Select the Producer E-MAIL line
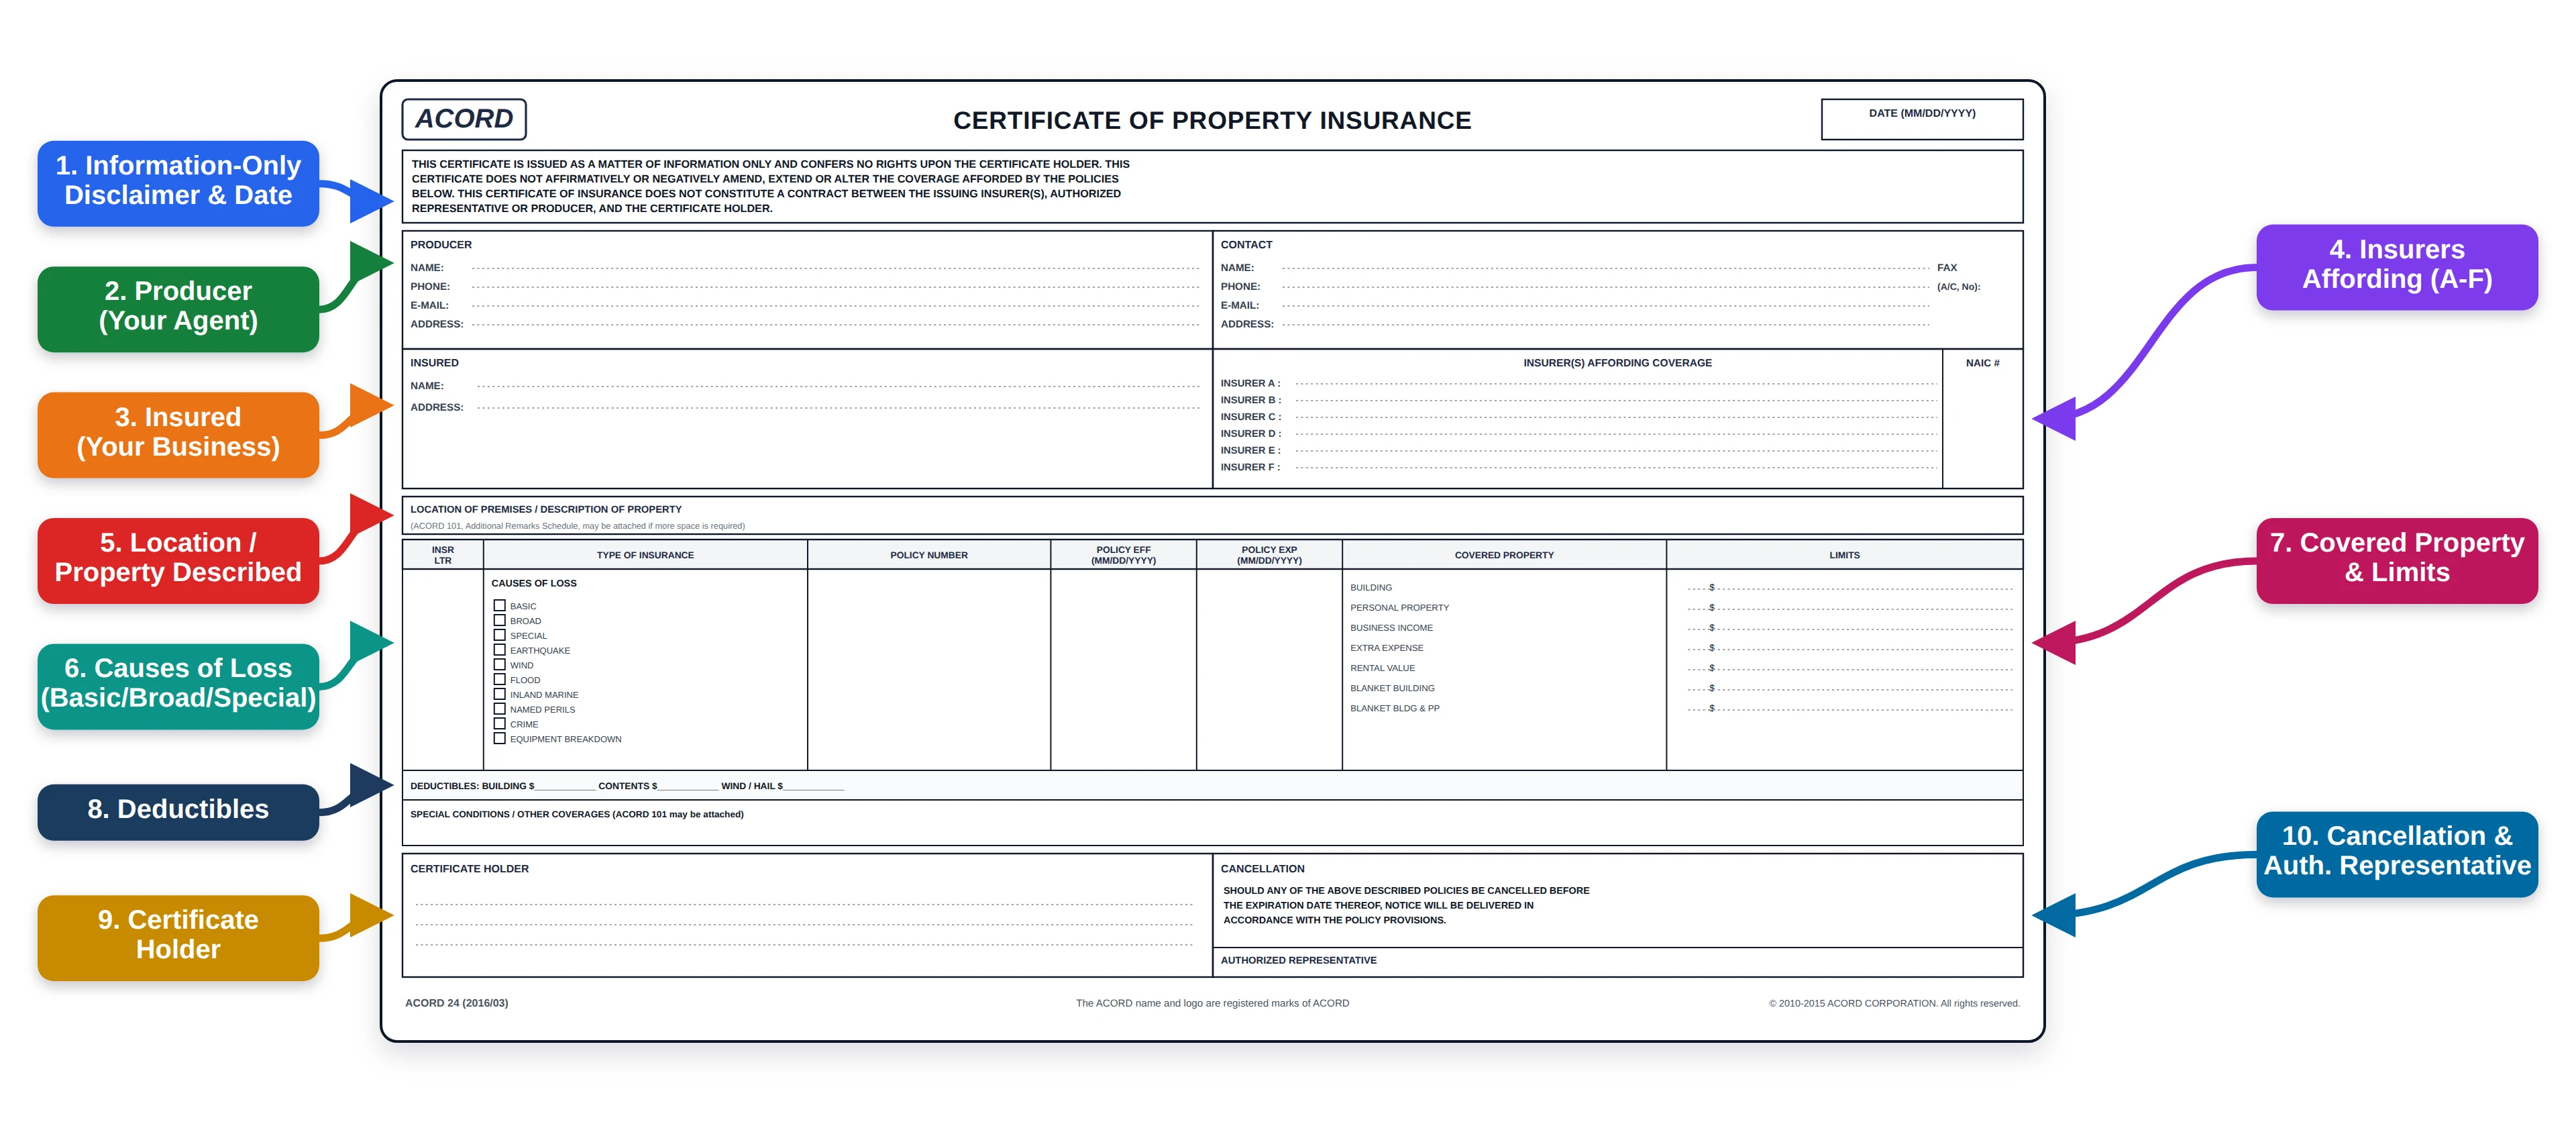Viewport: 2576px width, 1122px height. click(x=835, y=306)
